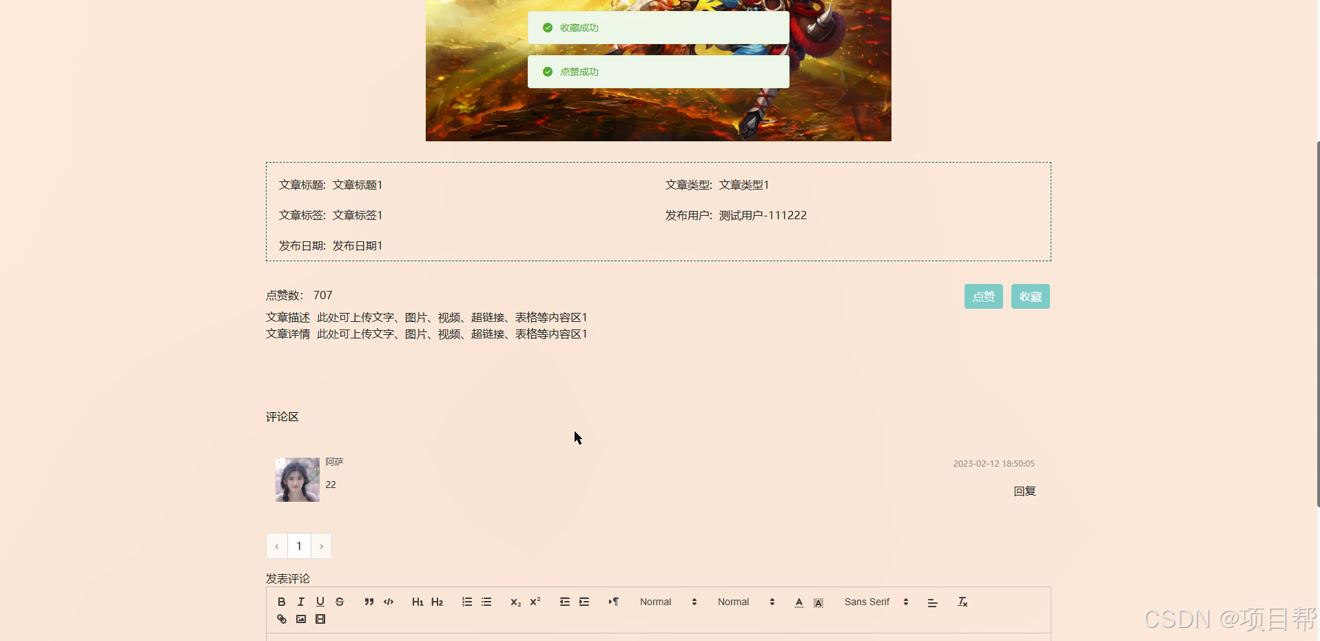Create a bulleted list
This screenshot has height=641, width=1320.
tap(486, 602)
